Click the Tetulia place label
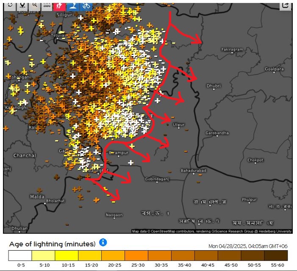Image resolution: width=297 pixels, height=271 pixels. pos(57,35)
